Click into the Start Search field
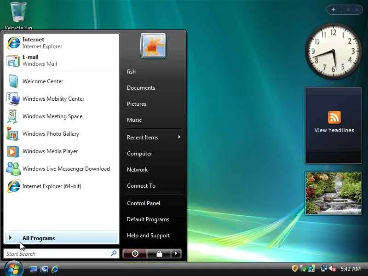368x276 pixels. click(62, 253)
